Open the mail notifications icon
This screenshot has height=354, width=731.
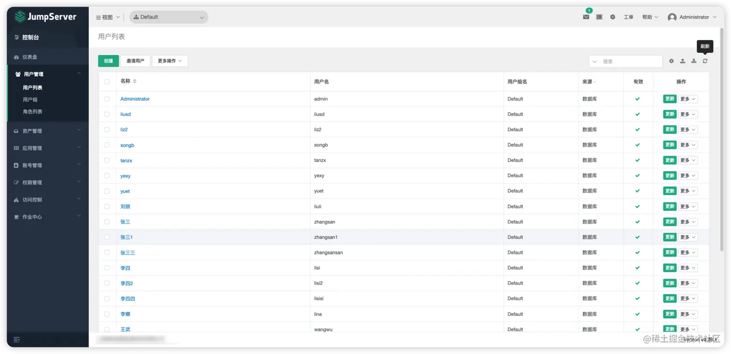[x=586, y=17]
